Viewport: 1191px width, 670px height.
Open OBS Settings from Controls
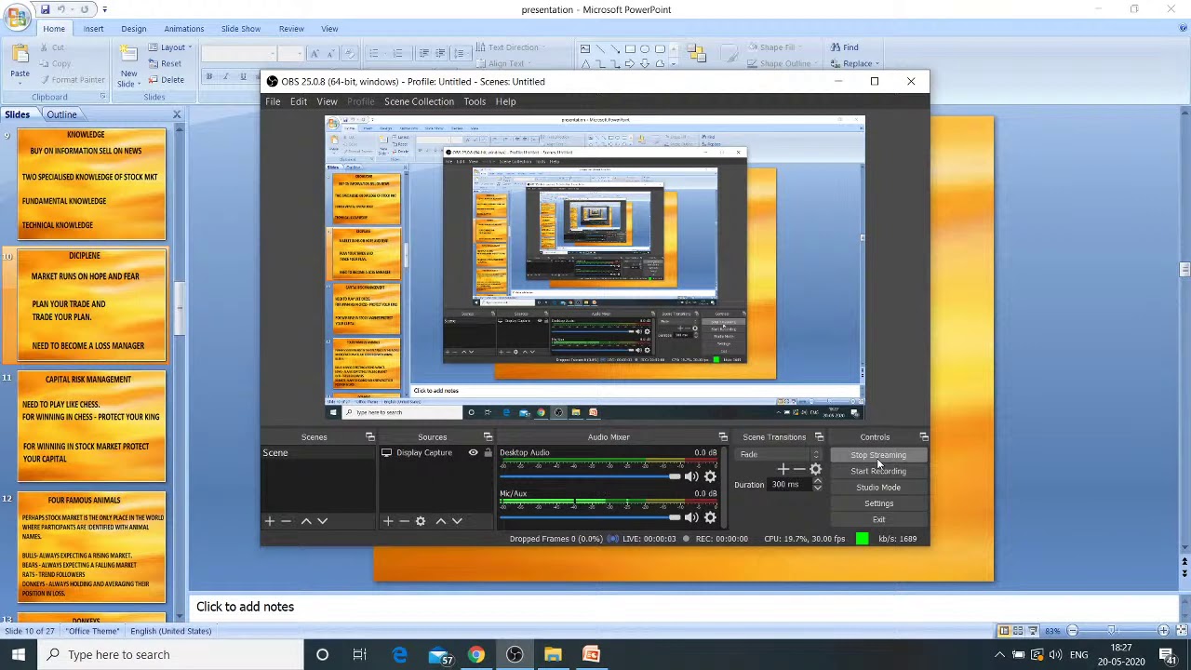pos(878,503)
